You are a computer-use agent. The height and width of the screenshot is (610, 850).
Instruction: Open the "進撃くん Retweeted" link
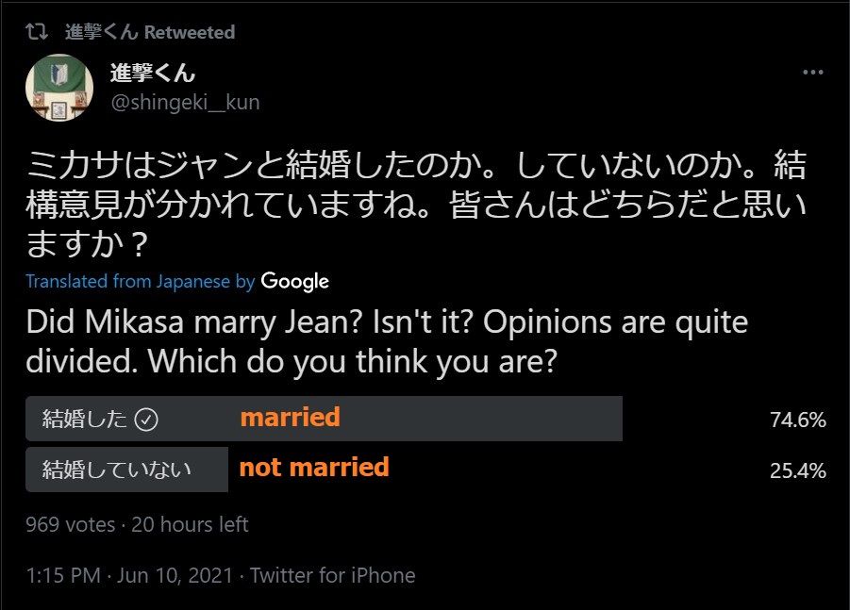pyautogui.click(x=149, y=32)
